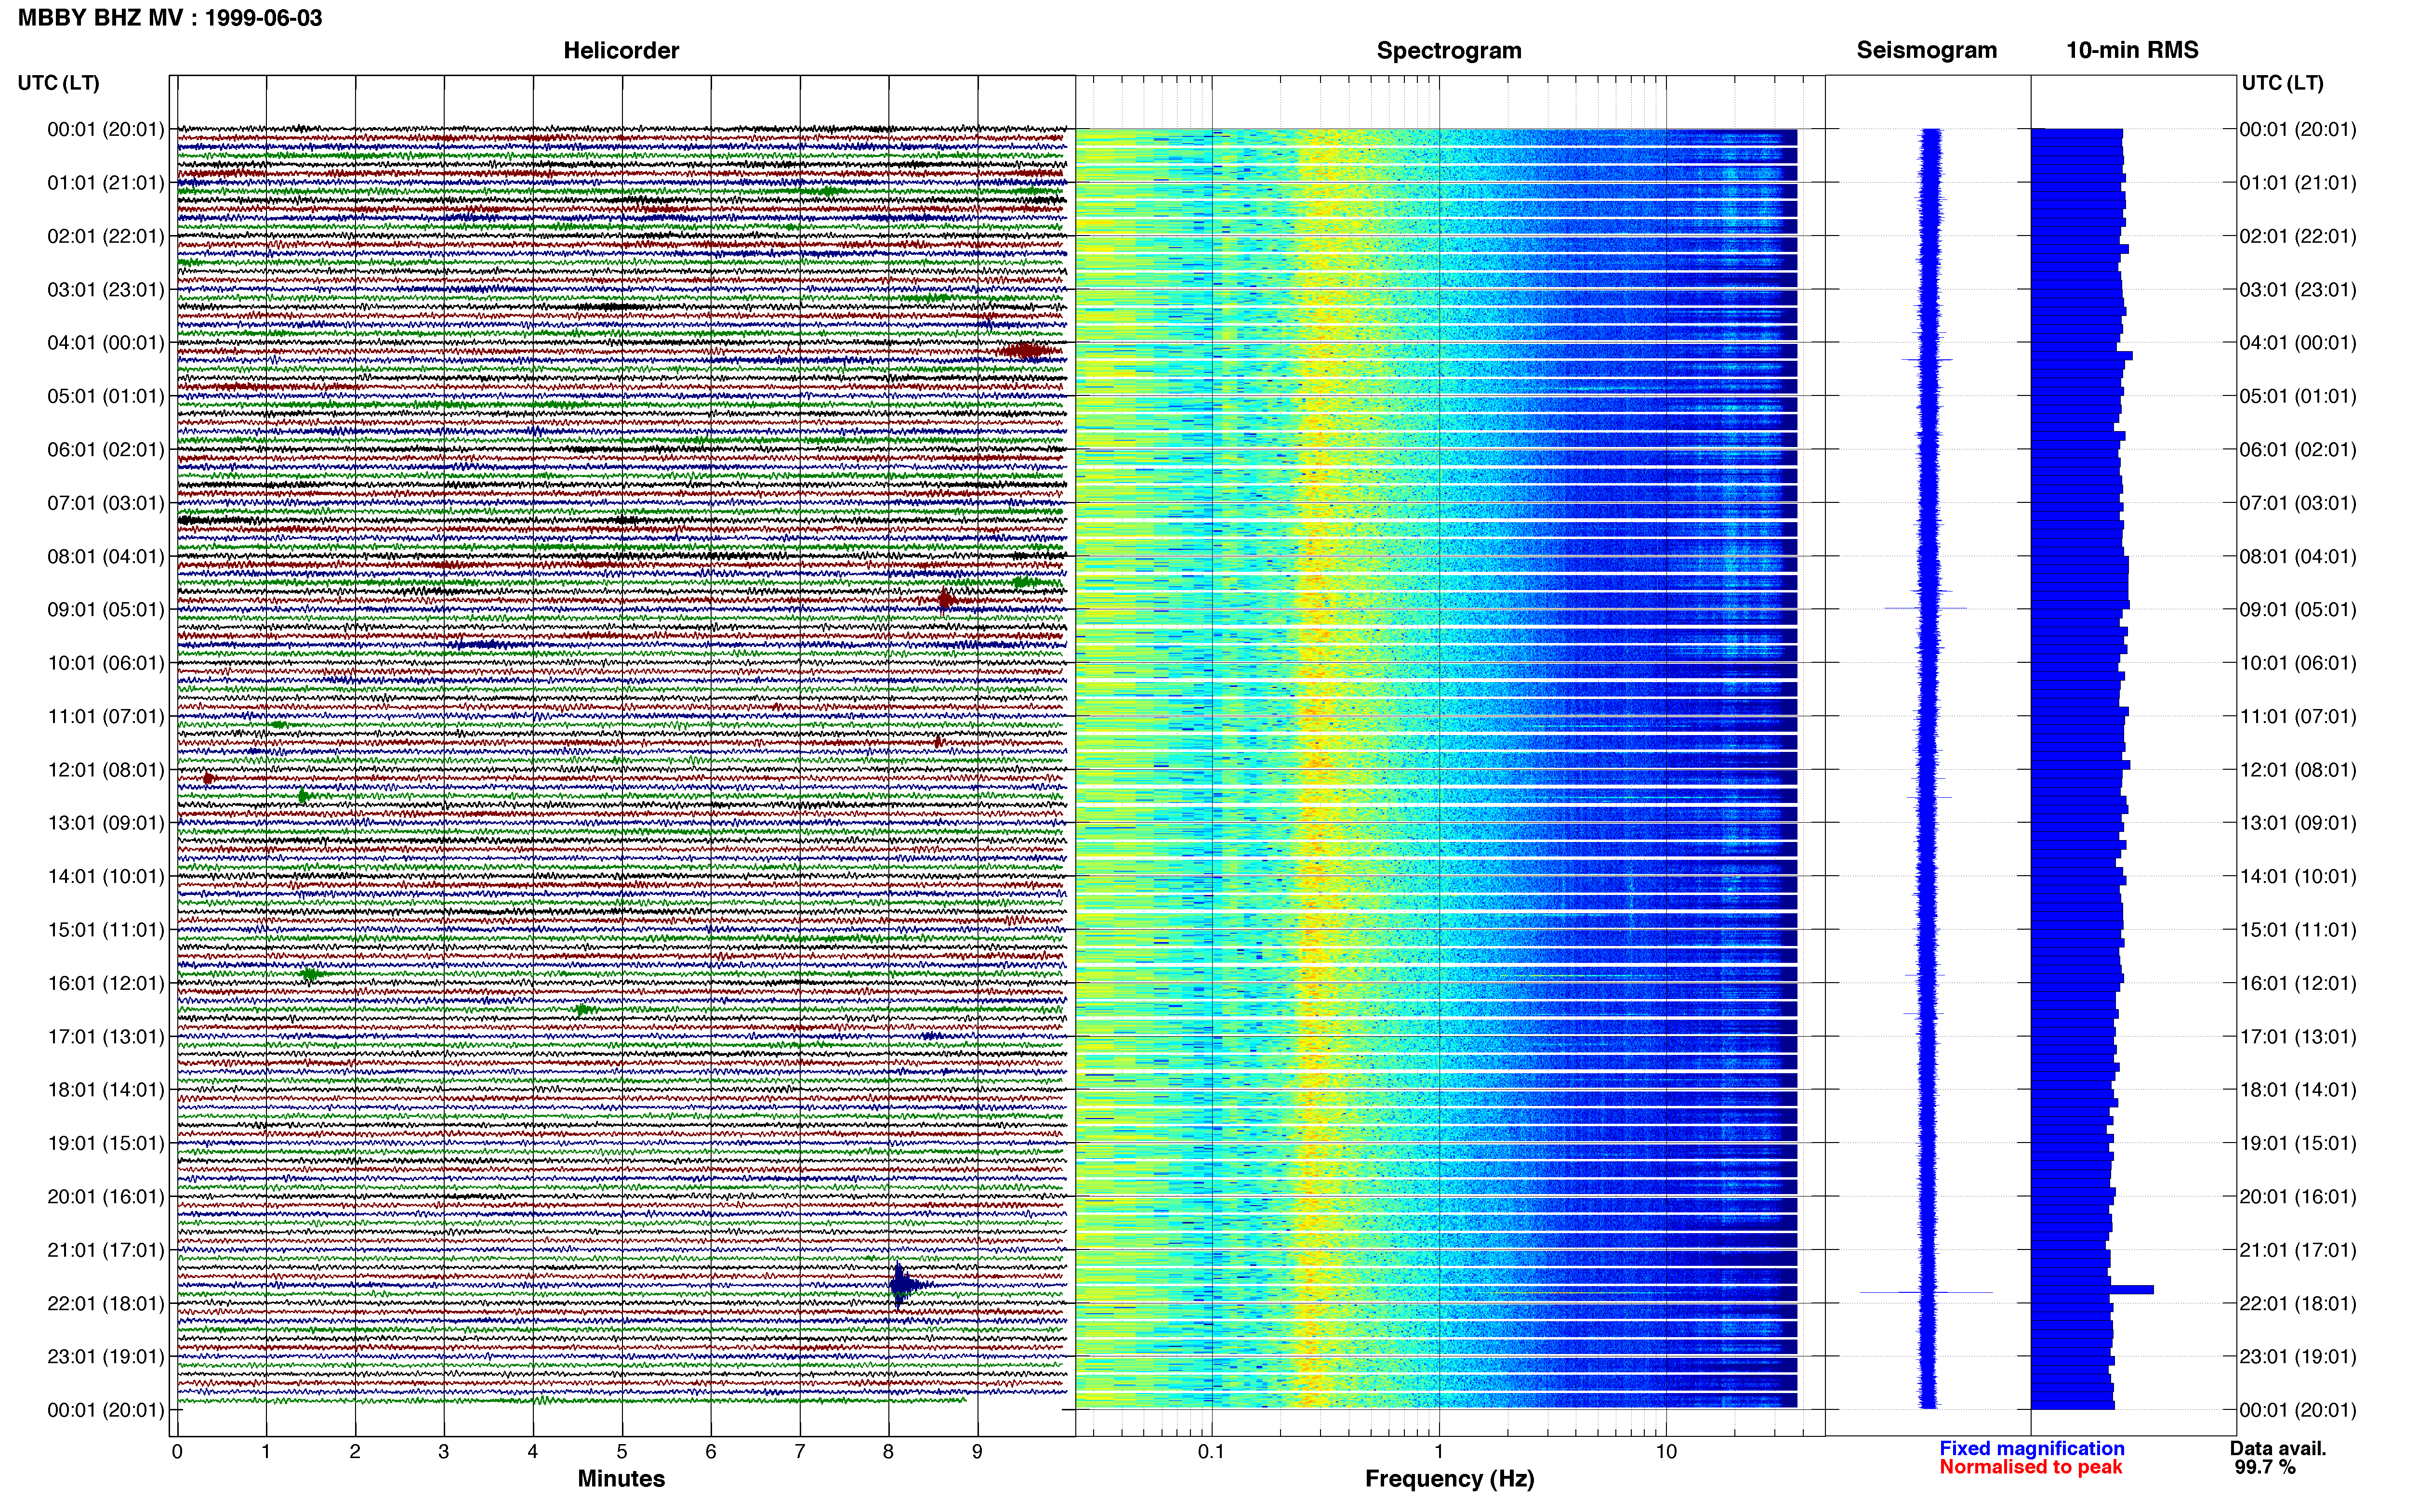Click the left 04:01 (00:01) time label

[105, 342]
